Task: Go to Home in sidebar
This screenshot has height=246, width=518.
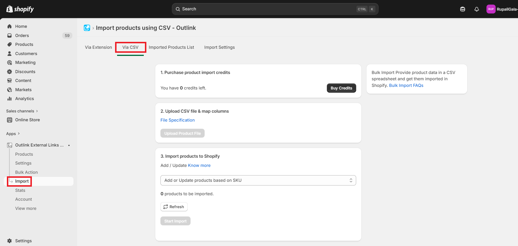Action: [21, 26]
